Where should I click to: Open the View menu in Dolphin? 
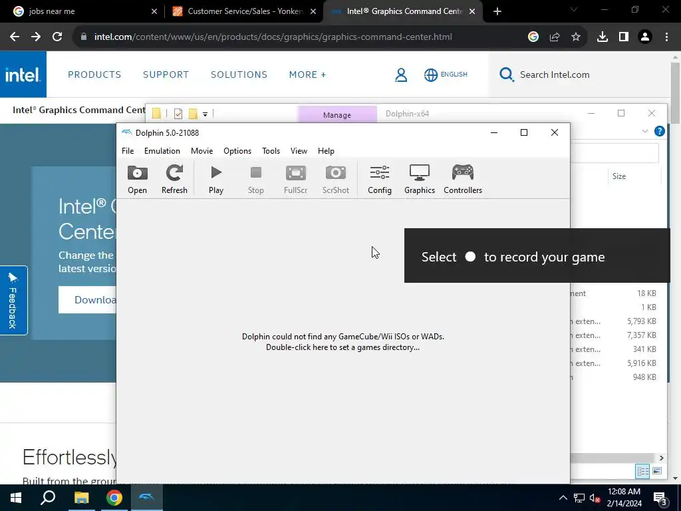[x=299, y=151]
